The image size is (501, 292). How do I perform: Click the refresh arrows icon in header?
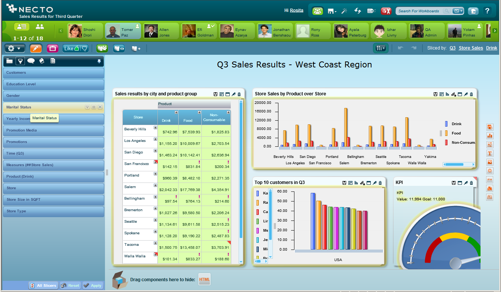[358, 11]
